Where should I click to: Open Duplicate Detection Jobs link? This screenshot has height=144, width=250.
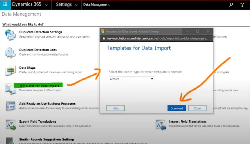[38, 50]
